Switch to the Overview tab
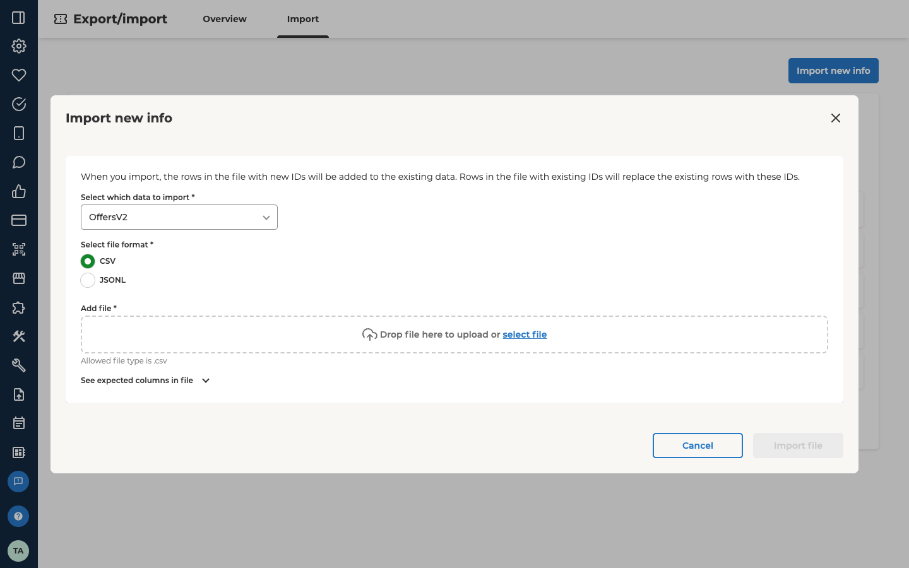This screenshot has height=568, width=909. click(225, 19)
